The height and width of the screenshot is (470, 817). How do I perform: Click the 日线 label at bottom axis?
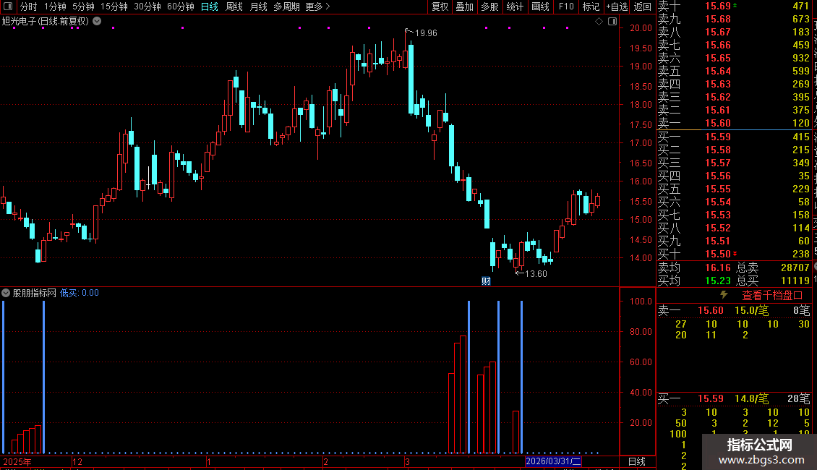637,461
